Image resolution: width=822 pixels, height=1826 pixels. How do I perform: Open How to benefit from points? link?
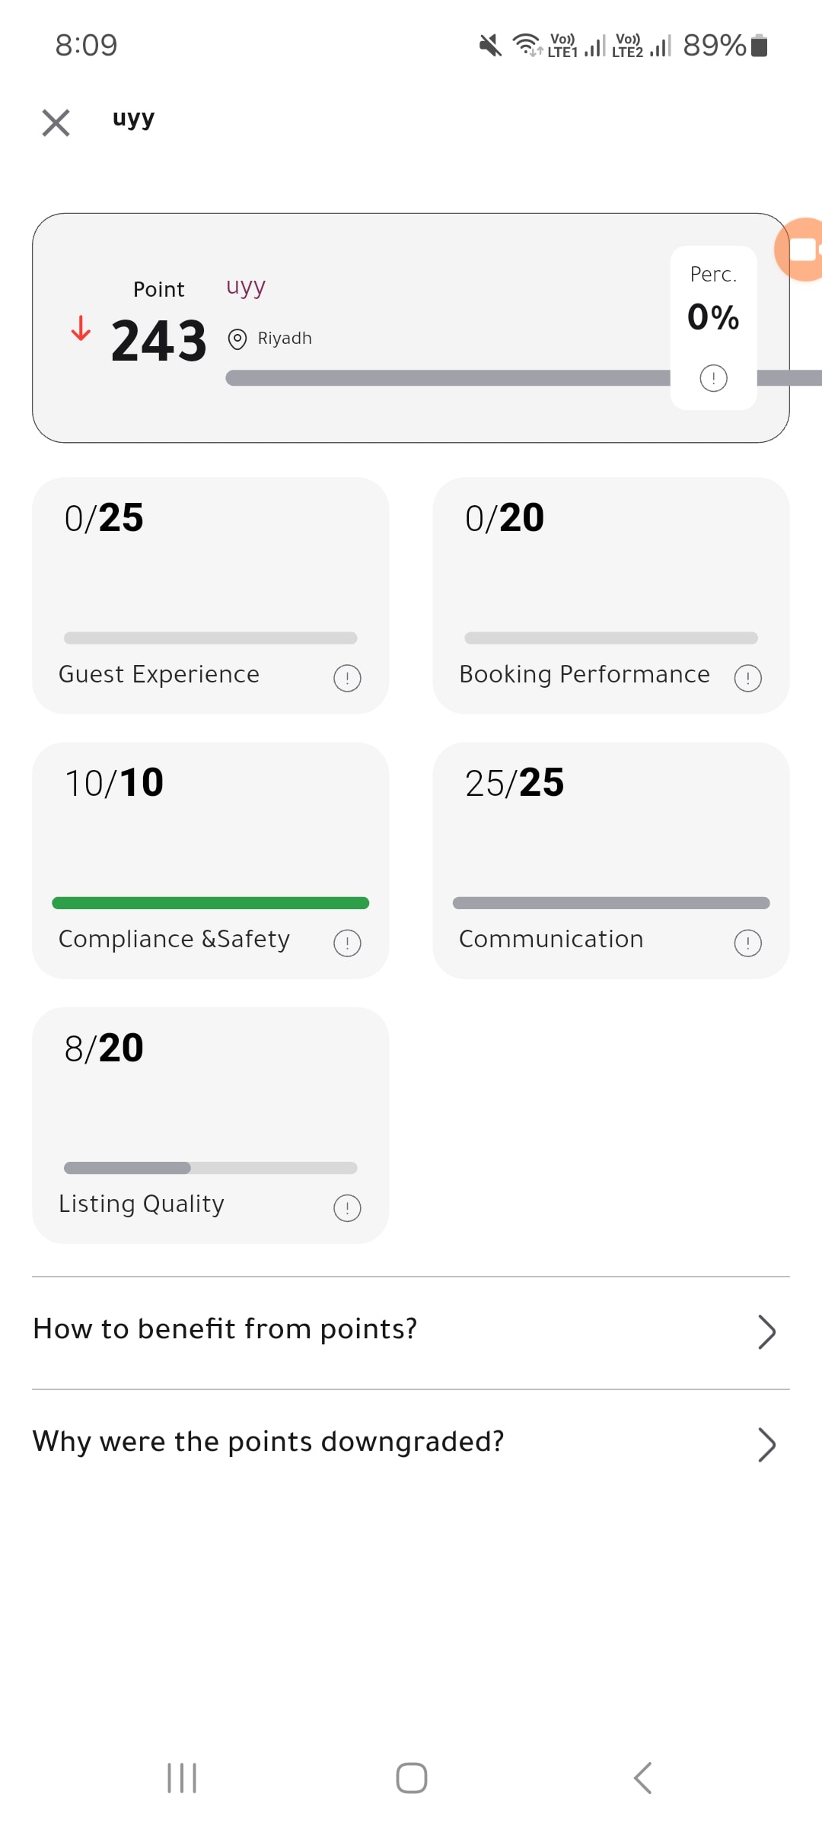225,1329
